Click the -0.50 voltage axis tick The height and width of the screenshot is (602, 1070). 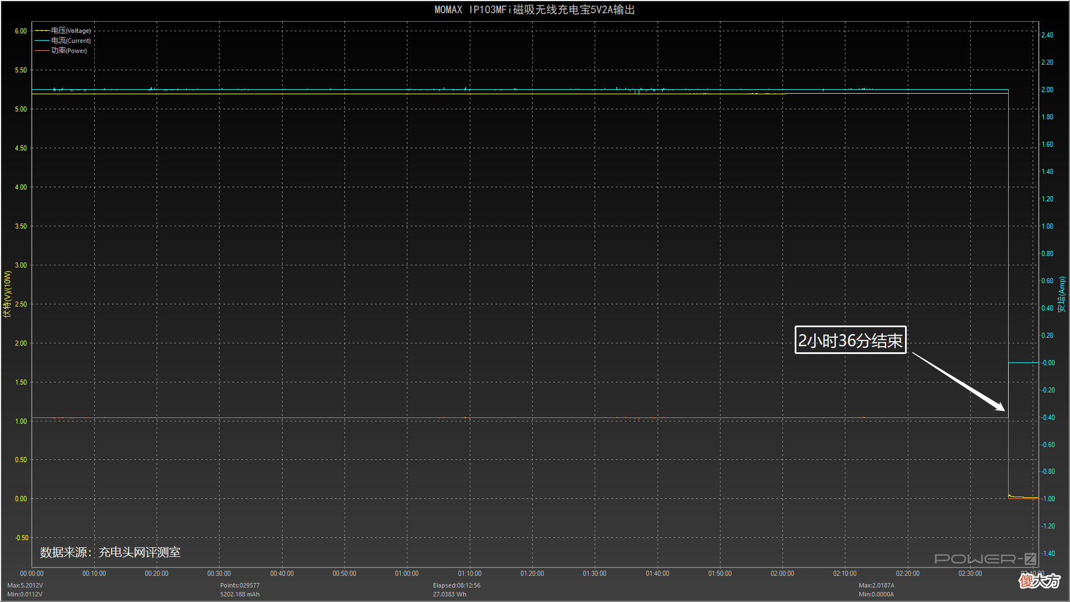[22, 538]
